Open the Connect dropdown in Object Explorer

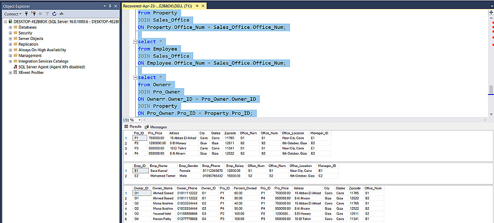pyautogui.click(x=13, y=14)
